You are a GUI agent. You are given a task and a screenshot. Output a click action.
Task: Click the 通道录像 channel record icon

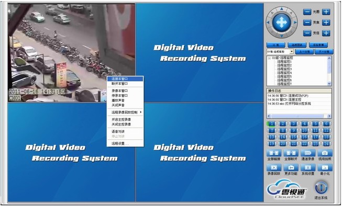click(x=308, y=153)
